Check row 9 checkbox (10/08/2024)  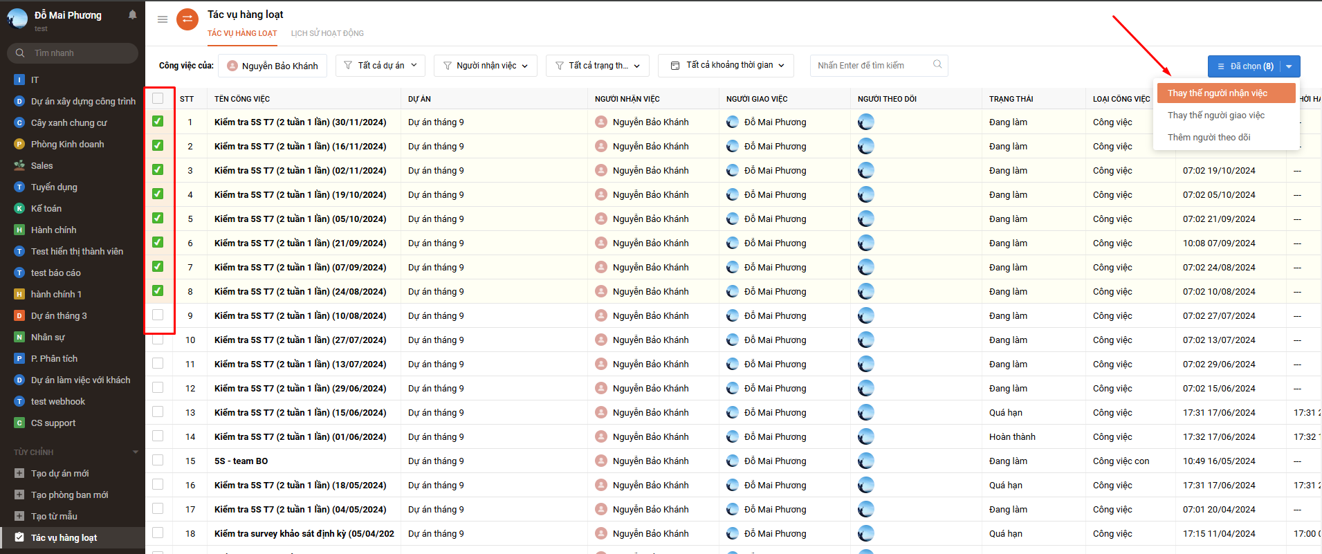158,315
